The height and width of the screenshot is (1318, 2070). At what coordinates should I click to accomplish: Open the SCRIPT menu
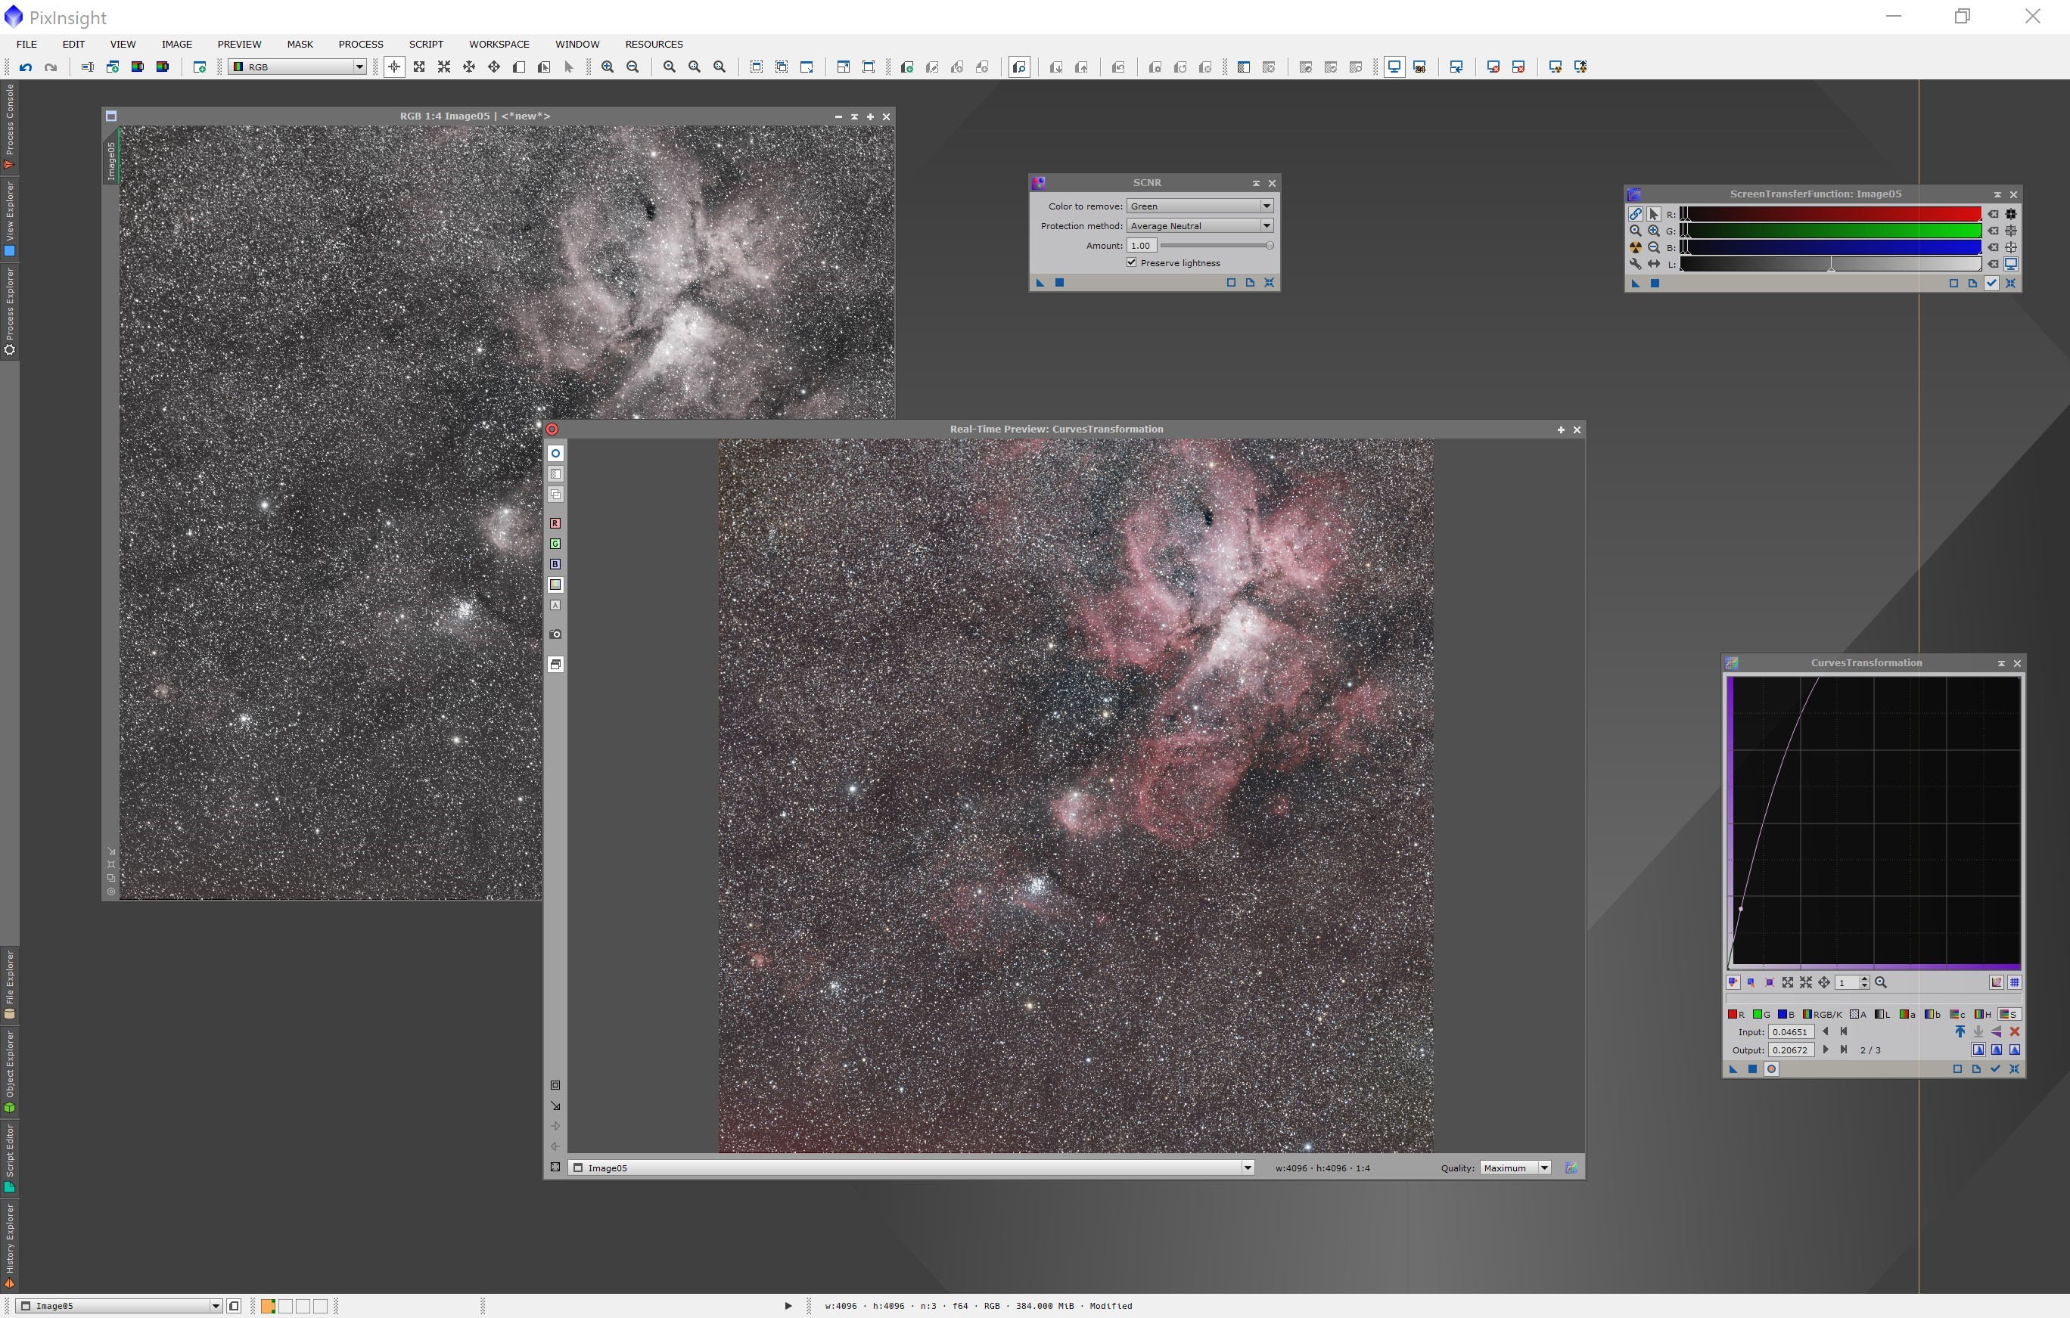click(427, 44)
